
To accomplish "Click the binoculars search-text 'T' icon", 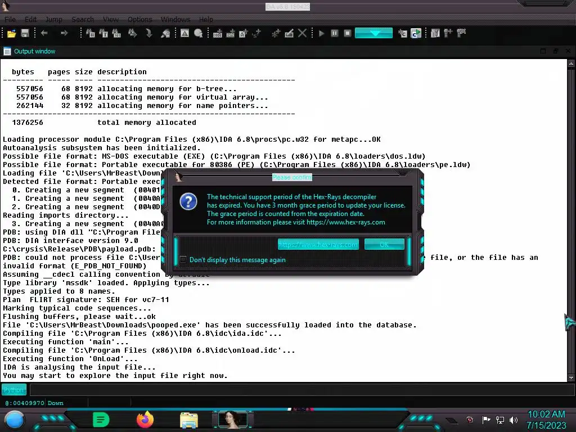I will click(103, 33).
